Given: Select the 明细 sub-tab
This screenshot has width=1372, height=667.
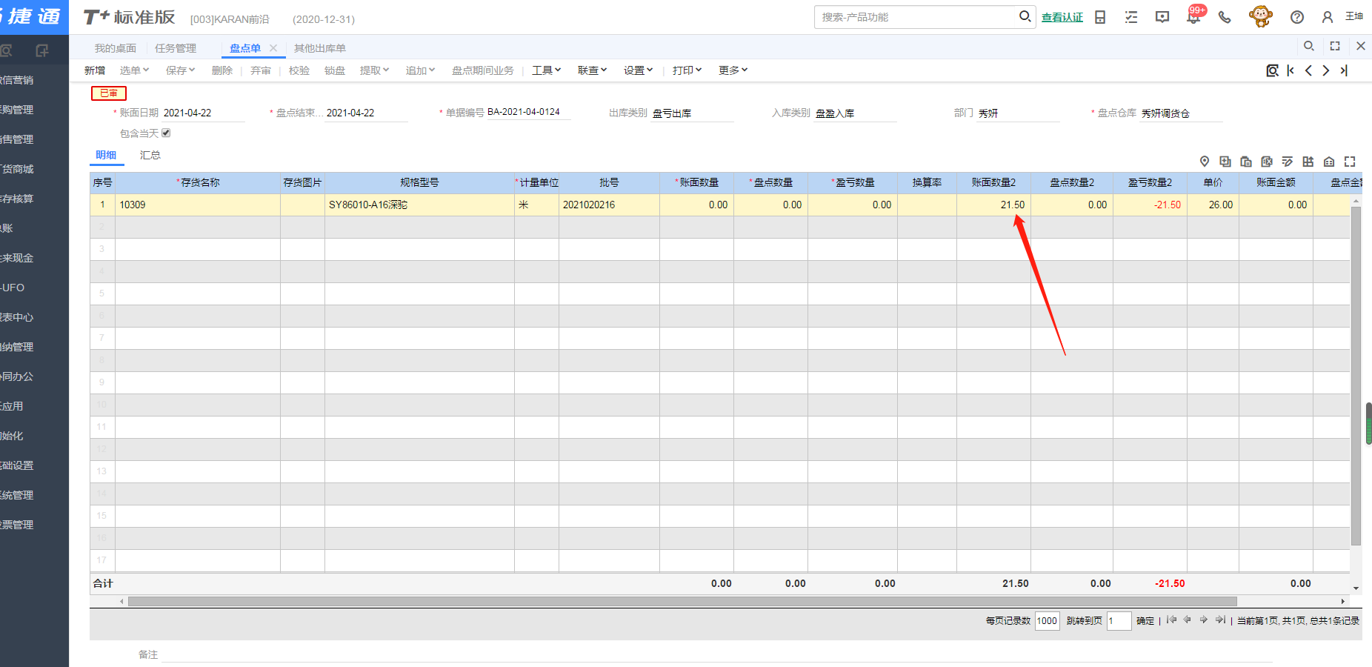Looking at the screenshot, I should point(106,155).
